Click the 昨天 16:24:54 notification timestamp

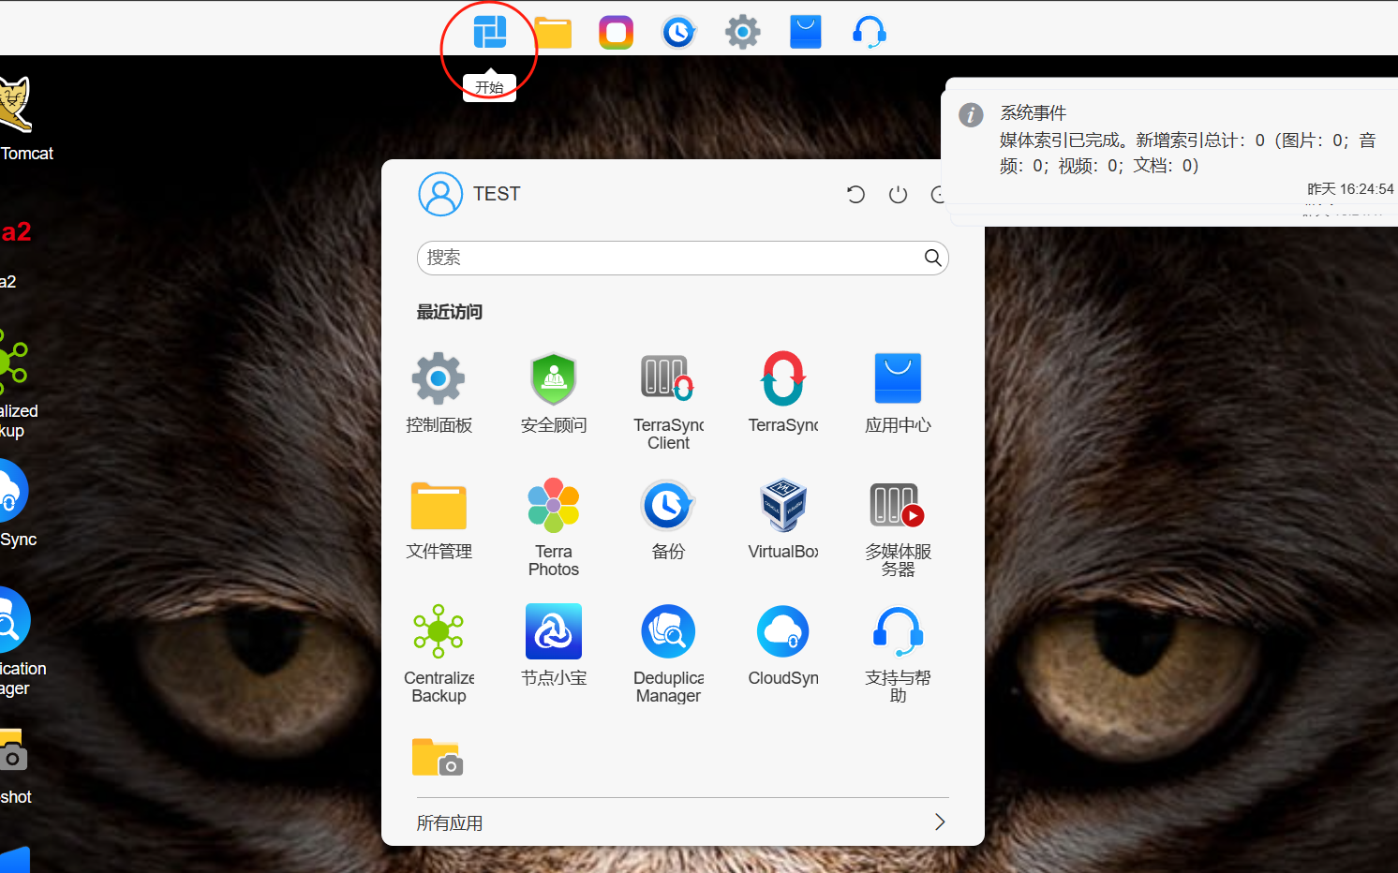coord(1350,189)
